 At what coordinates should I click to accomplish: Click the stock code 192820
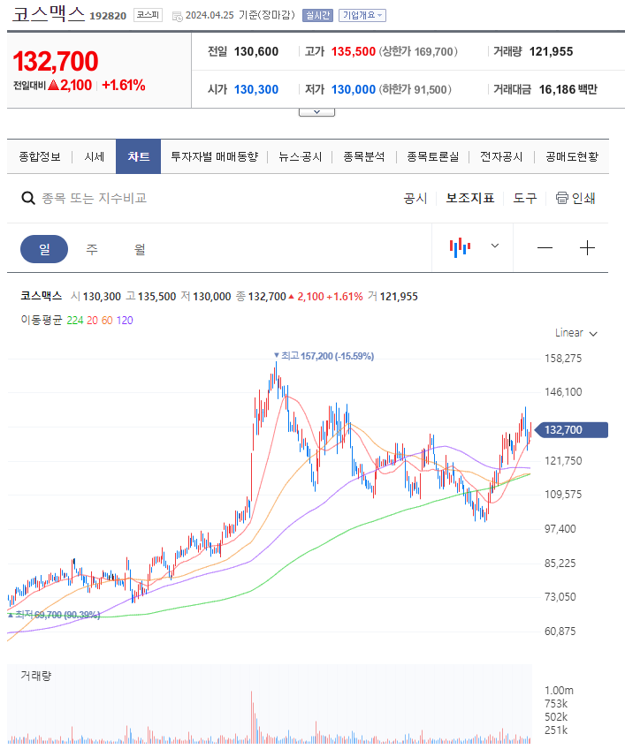pos(108,16)
